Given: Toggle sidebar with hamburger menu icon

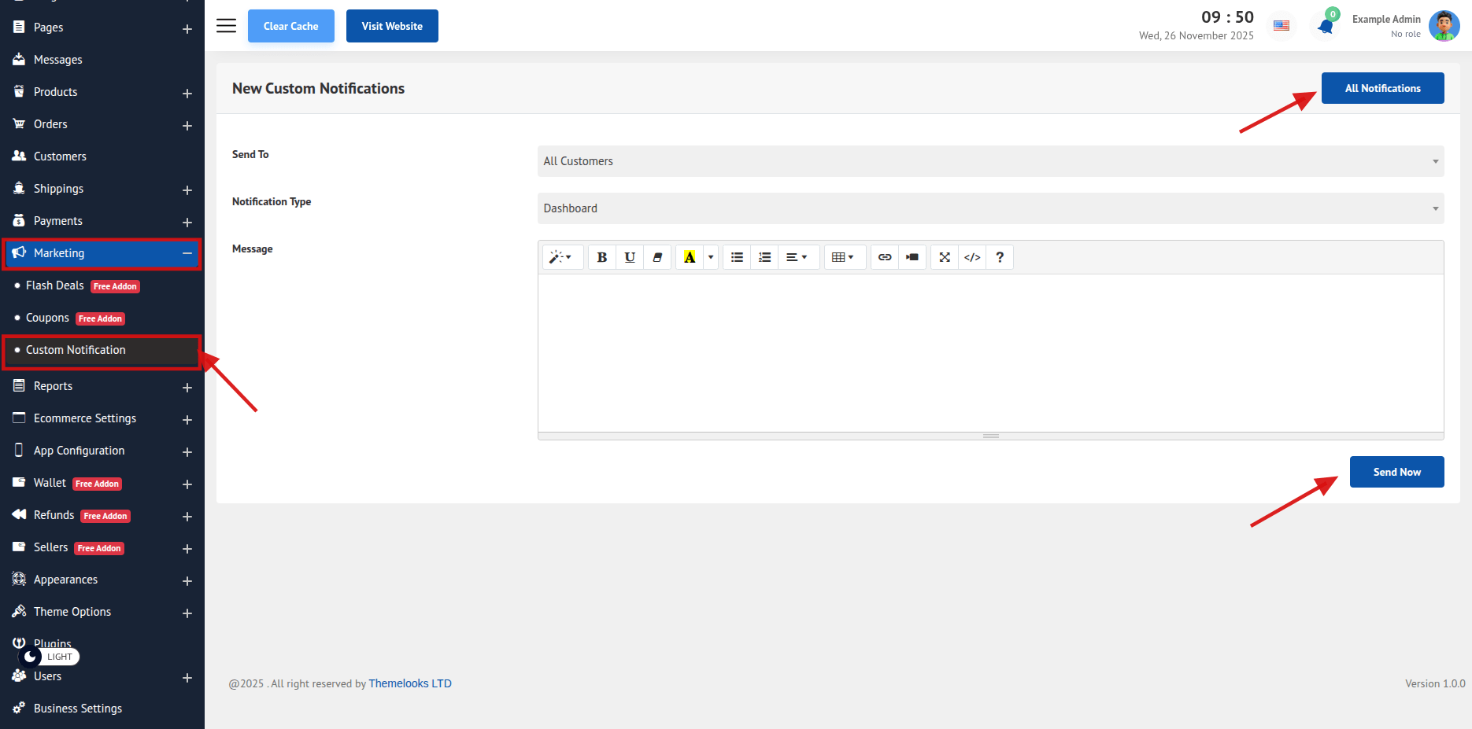Looking at the screenshot, I should 227,26.
